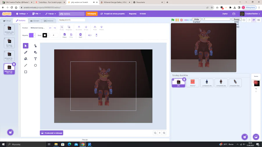The height and width of the screenshot is (147, 262).
Task: Open the Plik menu
Action: (x=36, y=14)
